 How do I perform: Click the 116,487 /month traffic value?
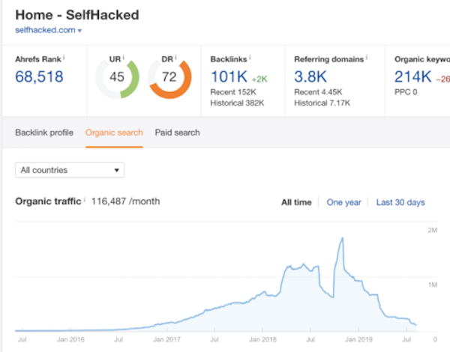[x=125, y=201]
